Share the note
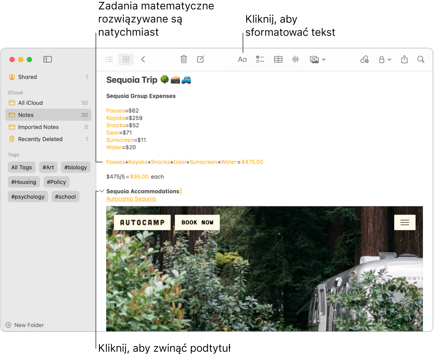 coord(404,59)
